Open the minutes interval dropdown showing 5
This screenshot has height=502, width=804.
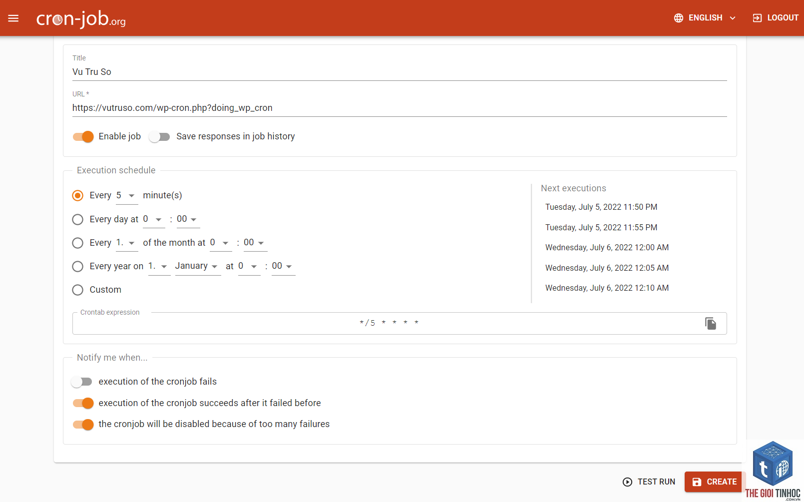127,195
